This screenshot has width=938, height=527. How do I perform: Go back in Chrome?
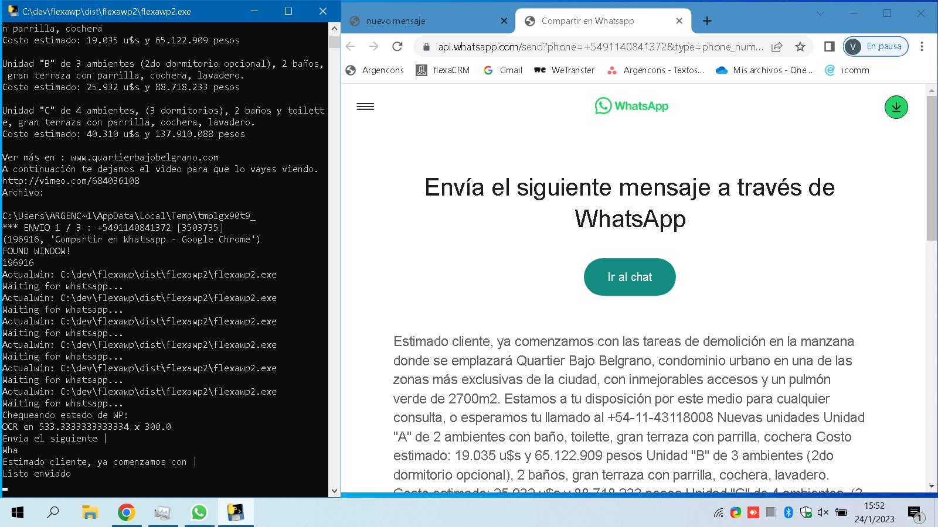click(x=351, y=46)
